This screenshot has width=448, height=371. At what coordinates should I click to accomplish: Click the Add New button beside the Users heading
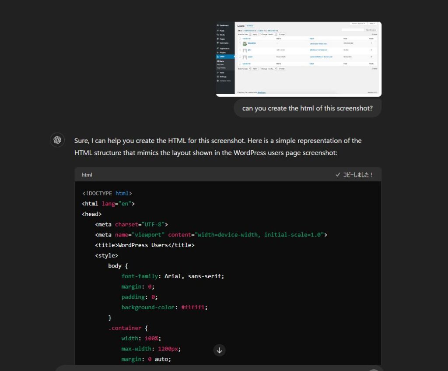(x=249, y=26)
